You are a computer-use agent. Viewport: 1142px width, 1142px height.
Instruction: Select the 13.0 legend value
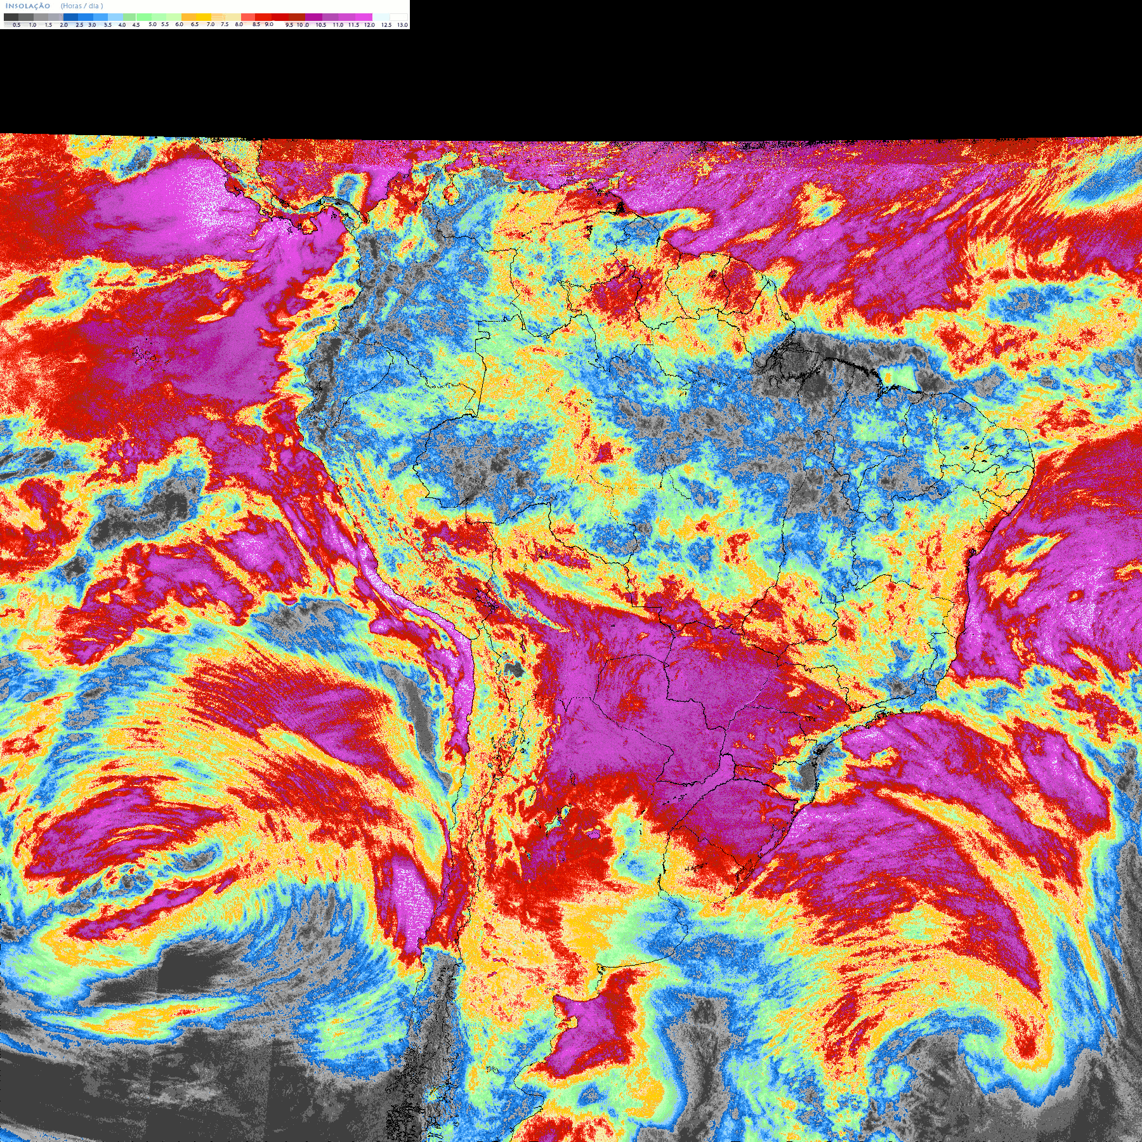tap(402, 25)
